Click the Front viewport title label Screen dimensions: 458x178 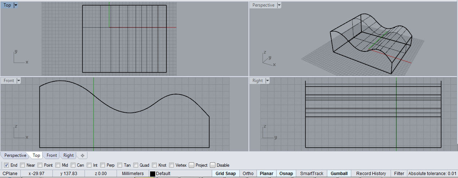(x=9, y=81)
